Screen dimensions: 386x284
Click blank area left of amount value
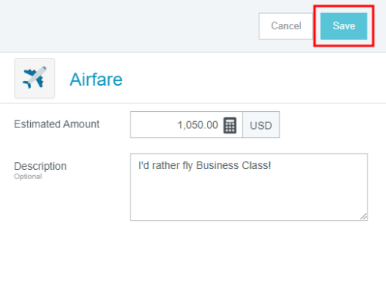153,125
